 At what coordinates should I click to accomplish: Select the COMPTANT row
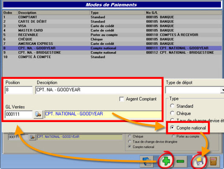[112, 17]
